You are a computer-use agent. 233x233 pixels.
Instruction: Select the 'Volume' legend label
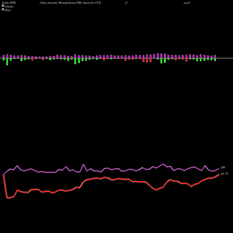click(9, 7)
